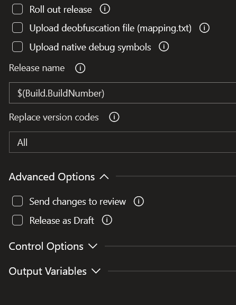Enable Roll out release checkbox
Image resolution: width=236 pixels, height=305 pixels.
[x=17, y=9]
